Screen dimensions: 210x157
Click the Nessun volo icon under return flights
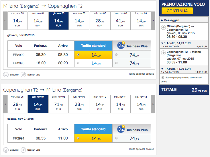point(23,150)
